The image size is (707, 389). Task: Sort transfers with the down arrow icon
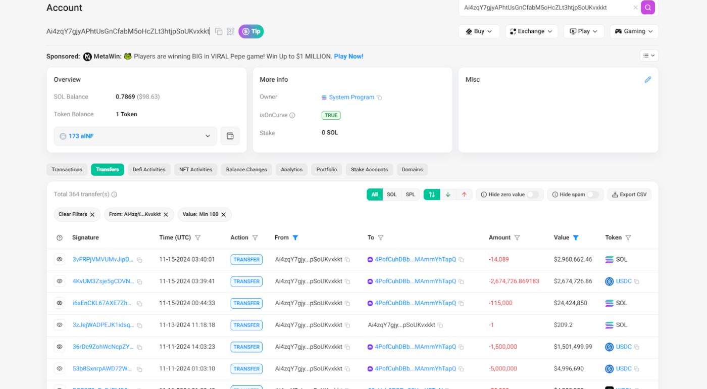tap(449, 194)
